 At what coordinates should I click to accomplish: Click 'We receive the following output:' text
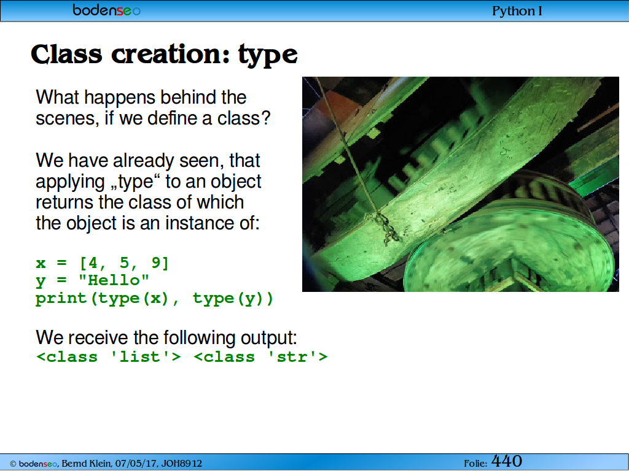coord(166,337)
